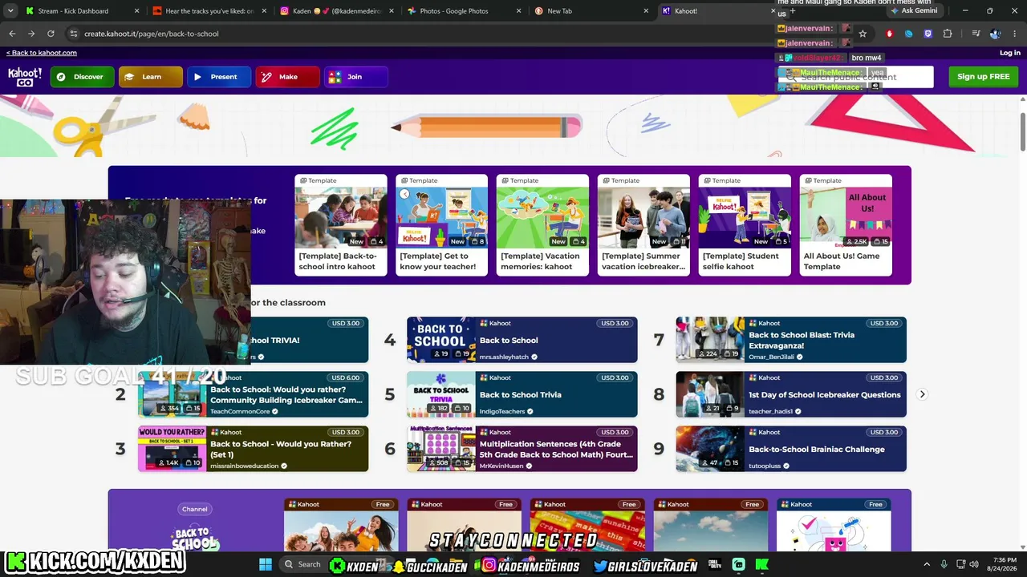This screenshot has width=1027, height=577.
Task: Switch to the Kaden Instagram tab
Action: pyautogui.click(x=337, y=11)
